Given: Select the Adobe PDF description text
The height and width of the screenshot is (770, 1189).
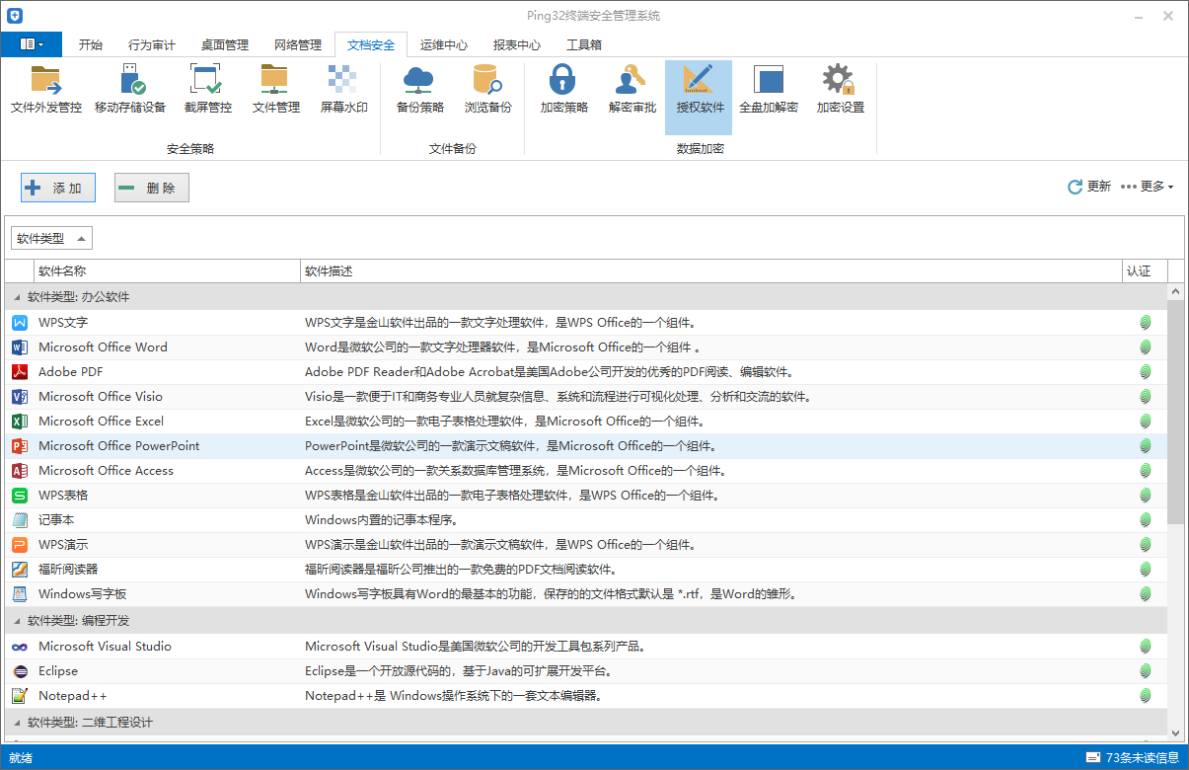Looking at the screenshot, I should click(x=550, y=372).
